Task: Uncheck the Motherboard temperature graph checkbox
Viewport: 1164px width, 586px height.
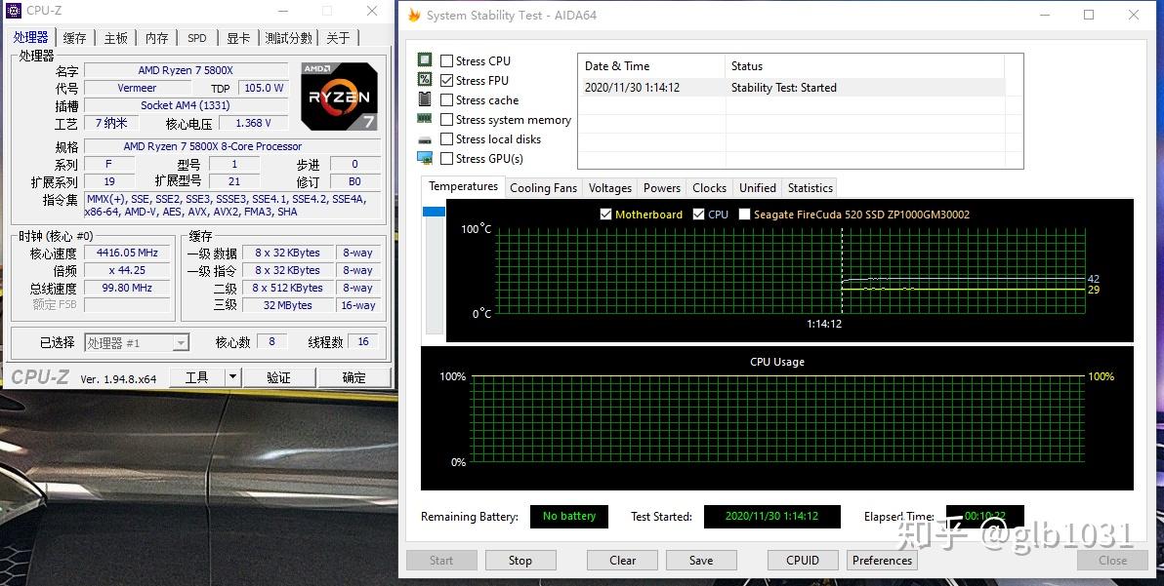Action: coord(606,214)
